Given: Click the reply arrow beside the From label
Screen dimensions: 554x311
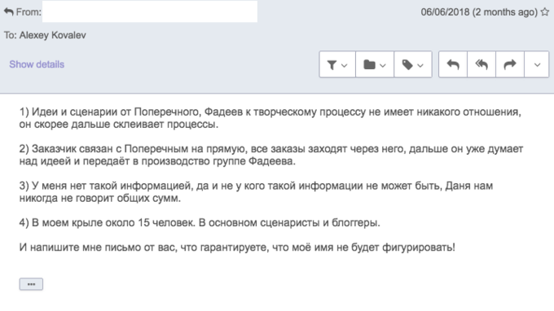Looking at the screenshot, I should tap(9, 11).
